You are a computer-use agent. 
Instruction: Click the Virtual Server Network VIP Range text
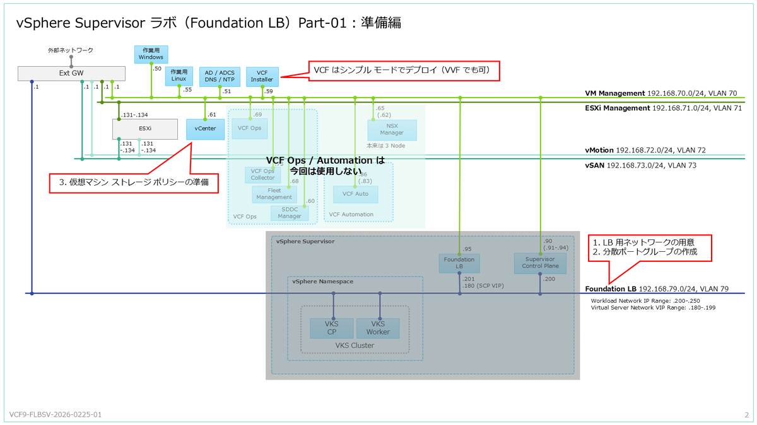pos(653,308)
